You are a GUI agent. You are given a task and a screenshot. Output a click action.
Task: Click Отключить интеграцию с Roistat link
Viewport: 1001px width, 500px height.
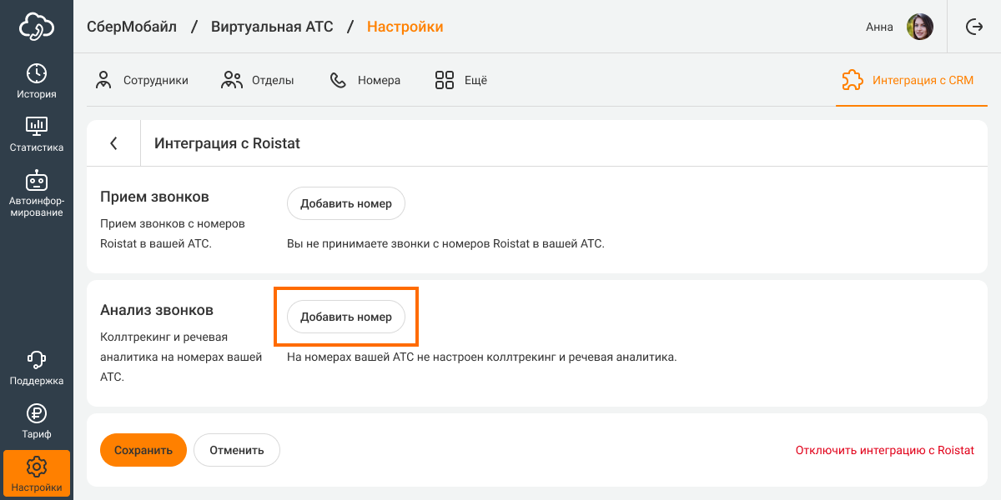884,450
